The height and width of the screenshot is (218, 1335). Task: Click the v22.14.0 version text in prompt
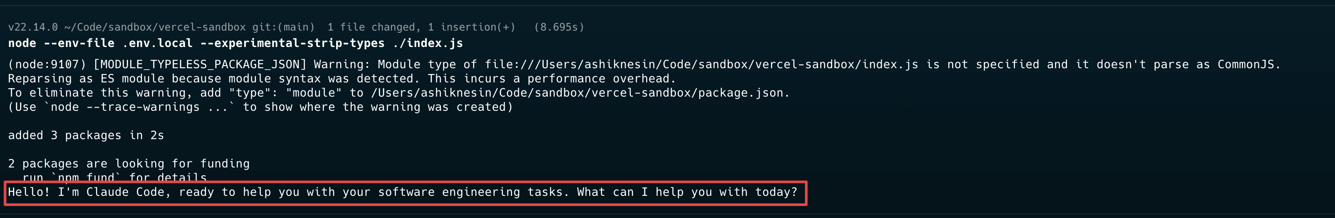tap(32, 27)
